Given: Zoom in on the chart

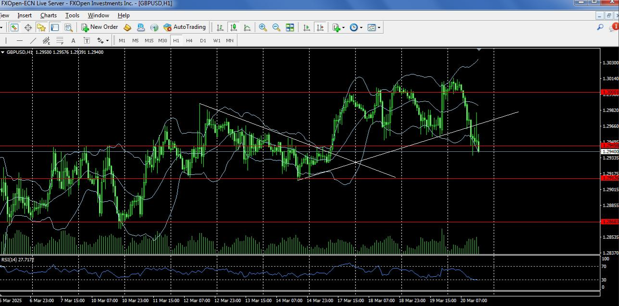Looking at the screenshot, I should pos(263,27).
